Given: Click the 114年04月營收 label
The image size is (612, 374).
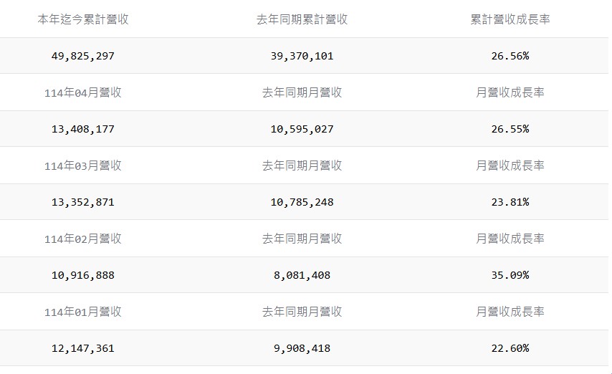Looking at the screenshot, I should point(83,92).
